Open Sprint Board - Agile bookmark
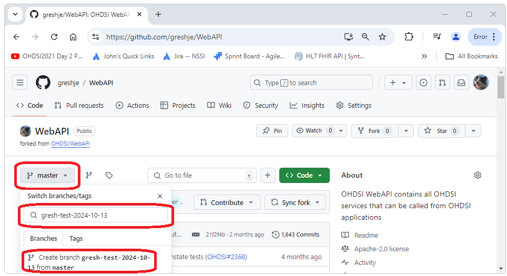 [249, 56]
